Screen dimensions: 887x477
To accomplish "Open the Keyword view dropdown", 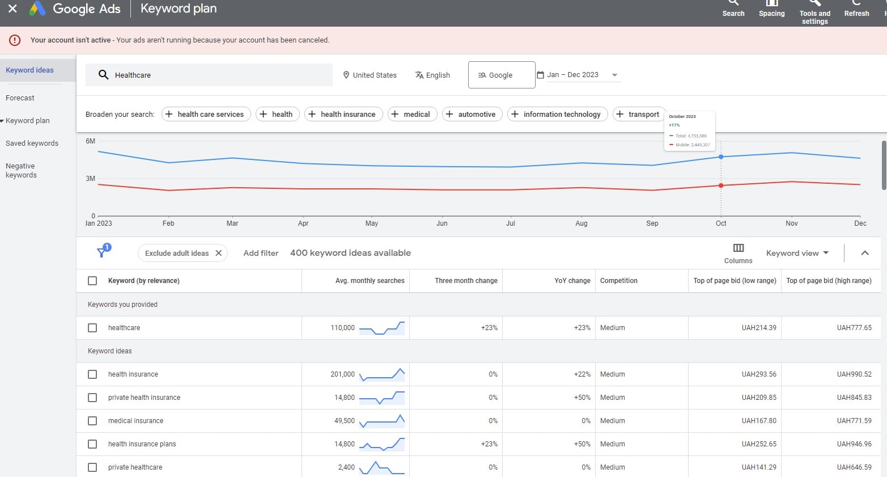I will point(797,253).
